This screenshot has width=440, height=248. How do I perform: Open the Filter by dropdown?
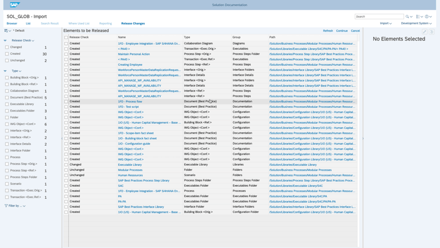tap(17, 206)
